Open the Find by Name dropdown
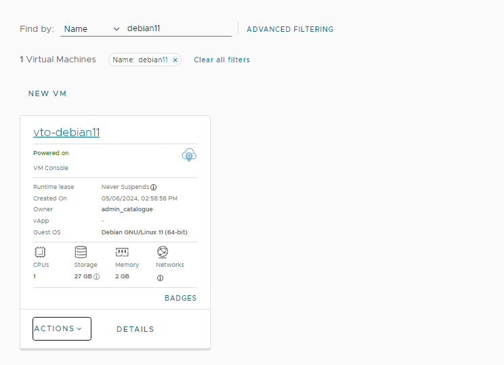The height and width of the screenshot is (365, 504). pos(91,29)
